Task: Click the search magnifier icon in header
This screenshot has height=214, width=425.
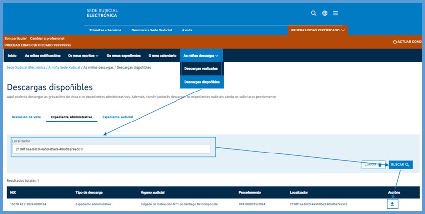Action: pyautogui.click(x=314, y=13)
